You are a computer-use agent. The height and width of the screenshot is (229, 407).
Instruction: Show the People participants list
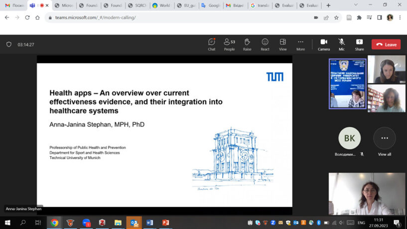click(229, 44)
